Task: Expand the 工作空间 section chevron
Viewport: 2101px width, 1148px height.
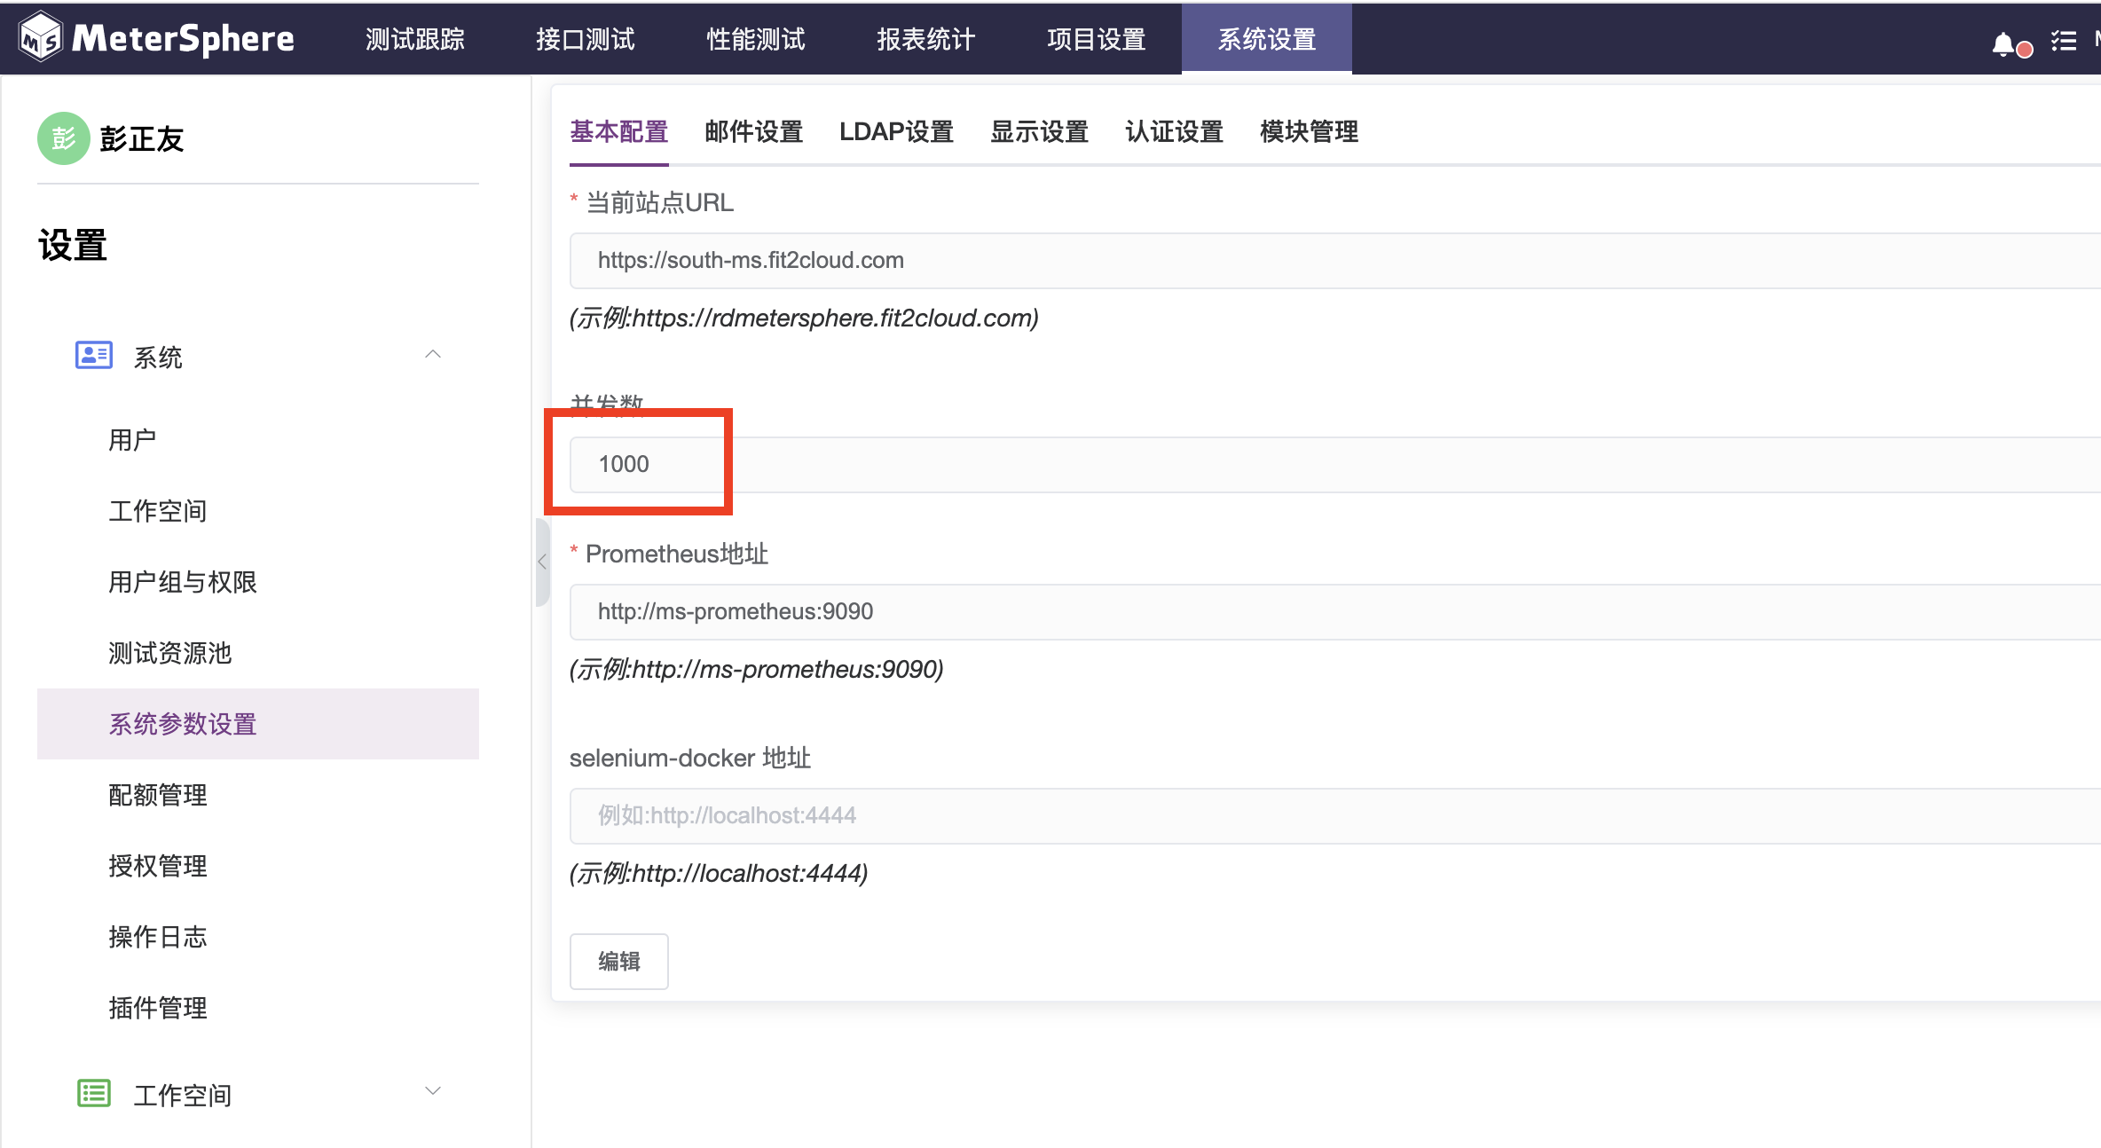Action: point(432,1090)
